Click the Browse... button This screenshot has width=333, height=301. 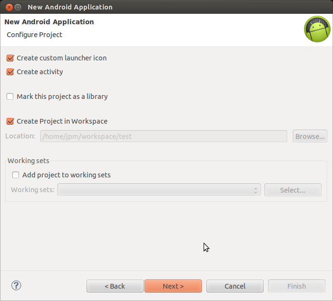(x=310, y=136)
